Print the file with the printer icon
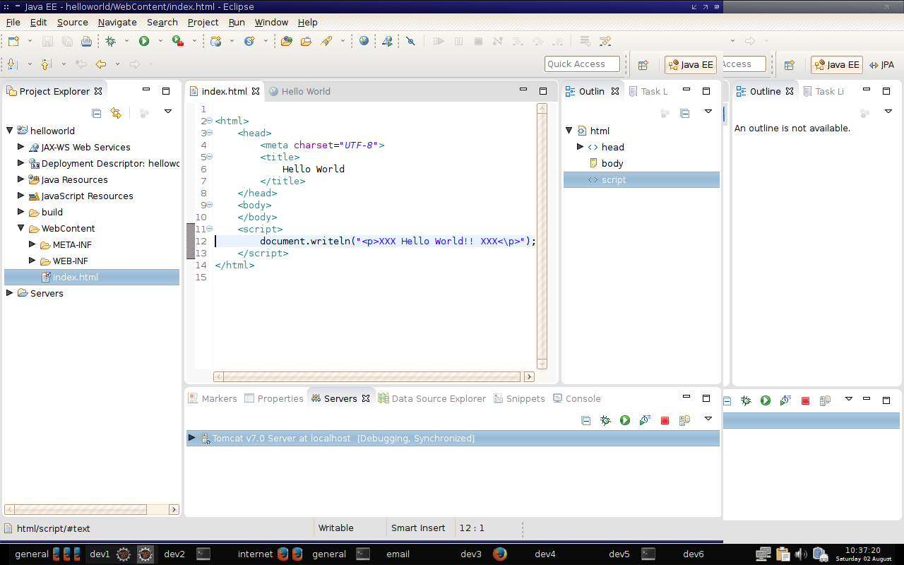904x565 pixels. [86, 41]
